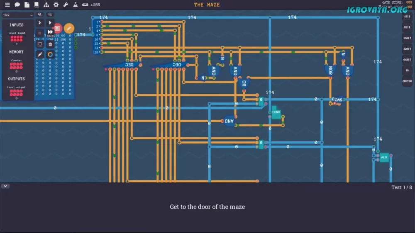The image size is (415, 233).
Task: Run the simulation with play button
Action: point(50,23)
